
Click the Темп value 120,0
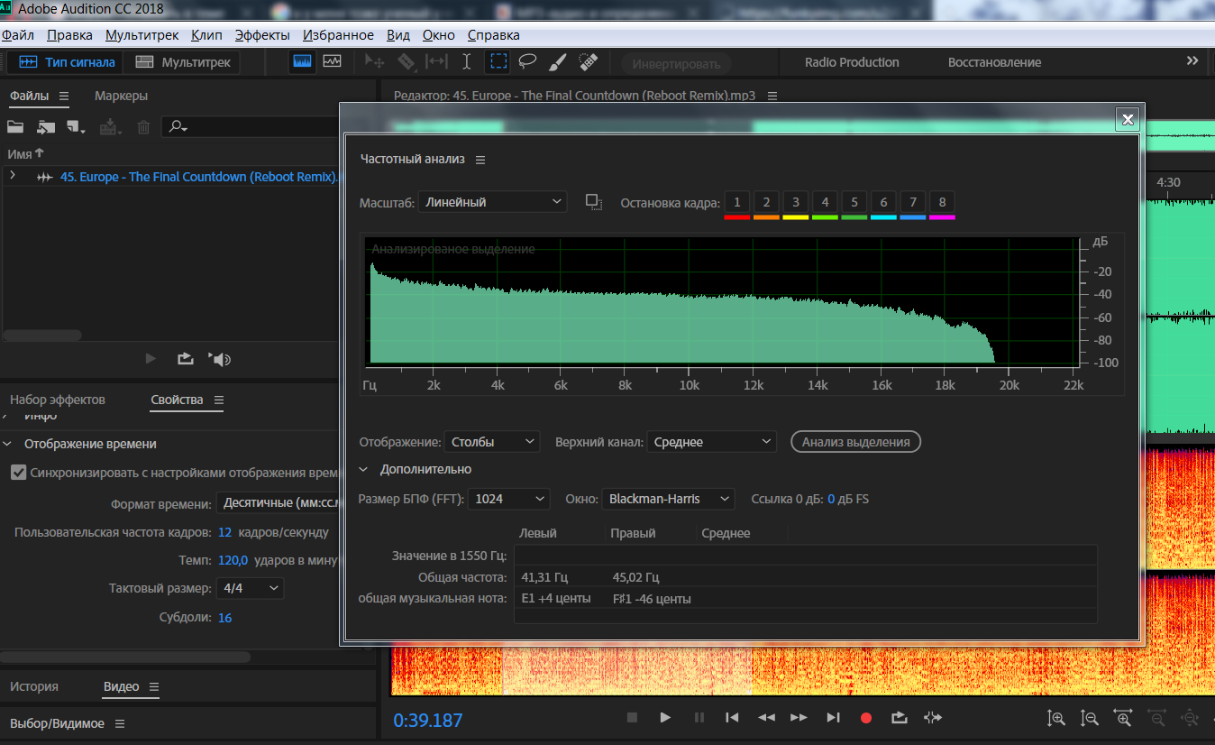tap(233, 560)
